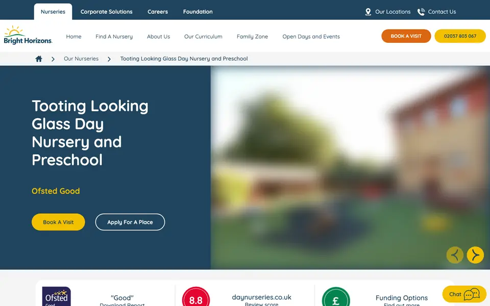Click the 02037 803 067 phone button
Screen dimensions: 490x306
[x=460, y=36]
